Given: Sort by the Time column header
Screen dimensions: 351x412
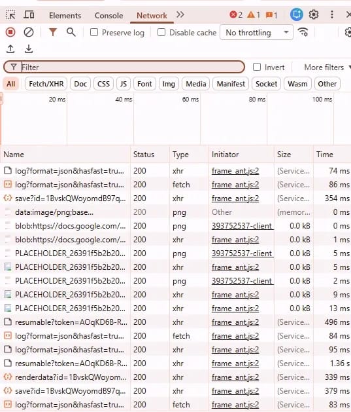Looking at the screenshot, I should [x=332, y=154].
